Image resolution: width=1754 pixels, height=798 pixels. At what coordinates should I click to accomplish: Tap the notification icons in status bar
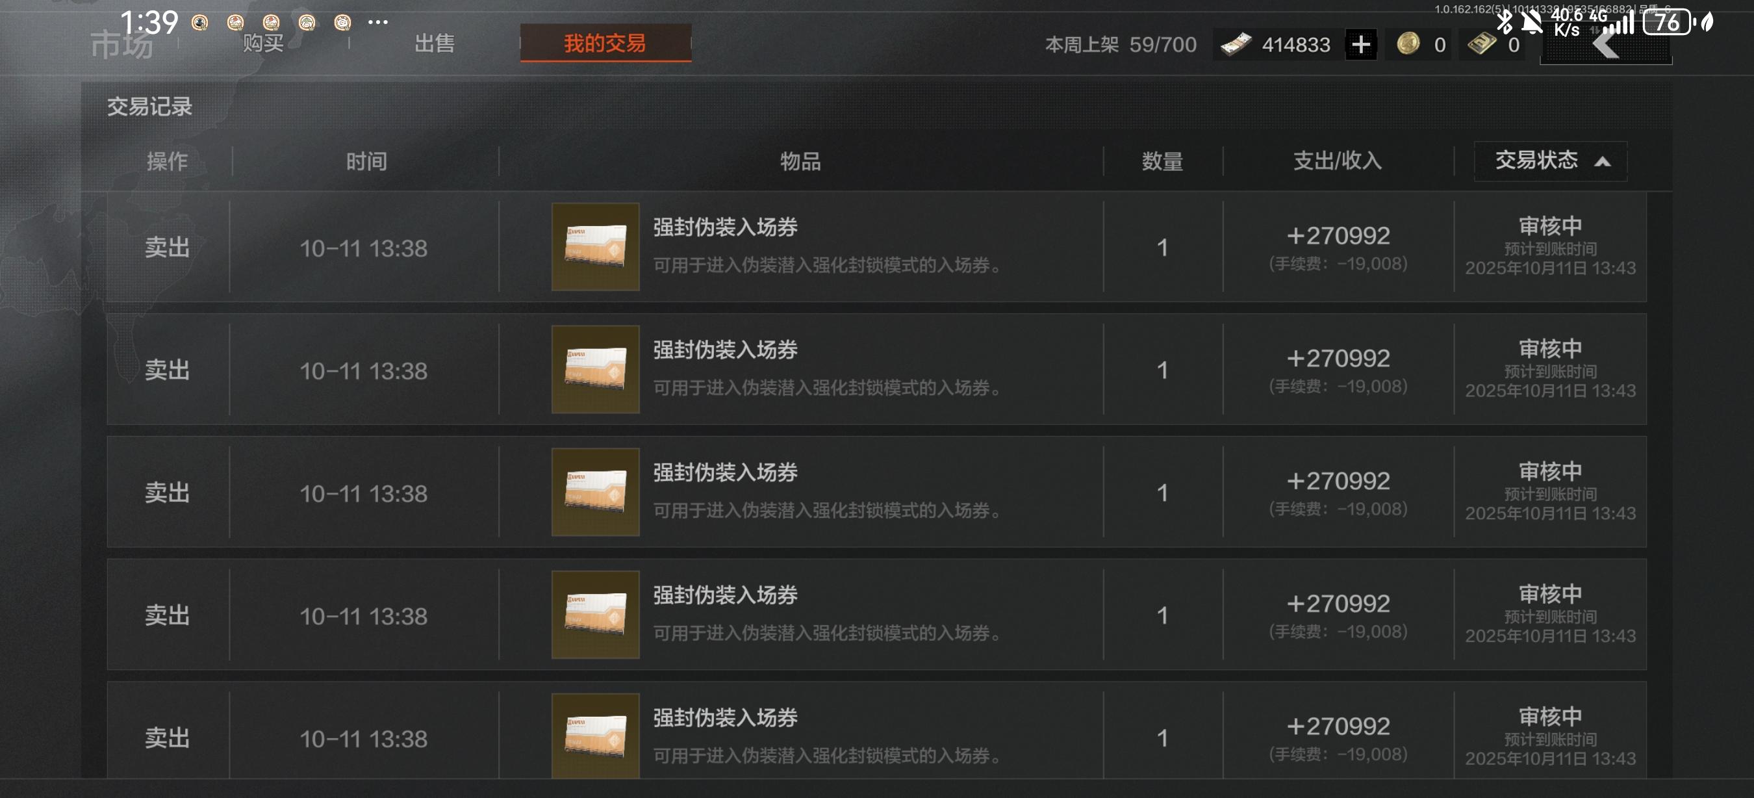point(272,23)
